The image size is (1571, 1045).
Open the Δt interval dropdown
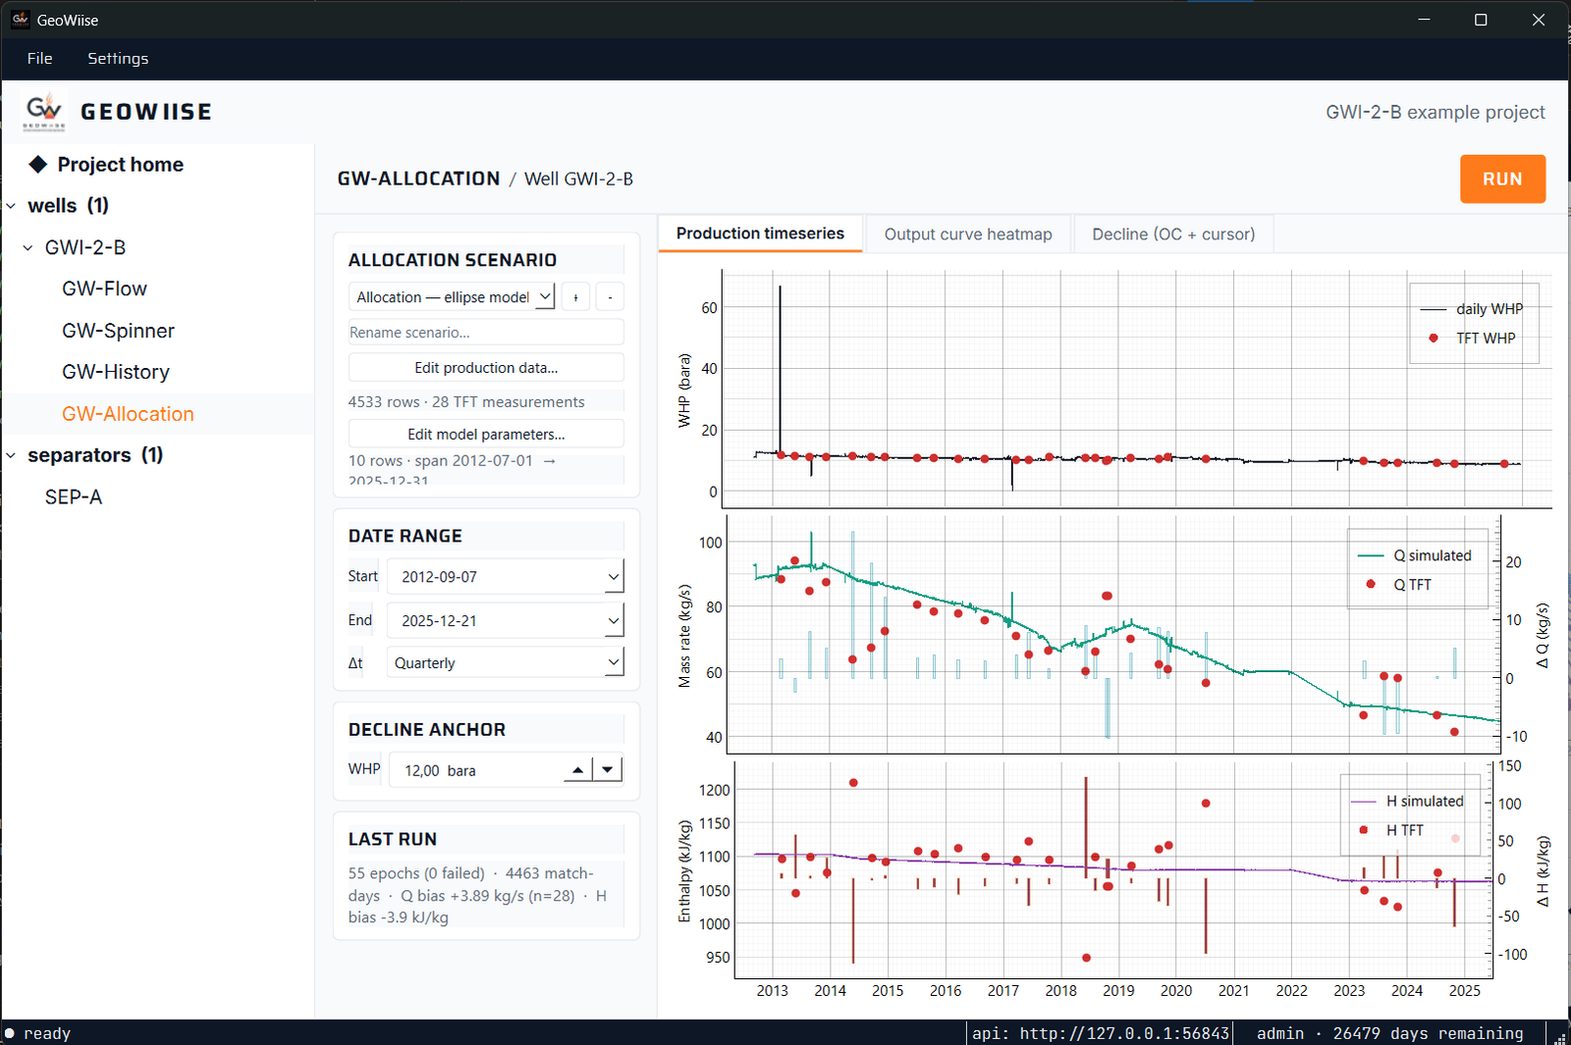pyautogui.click(x=505, y=663)
